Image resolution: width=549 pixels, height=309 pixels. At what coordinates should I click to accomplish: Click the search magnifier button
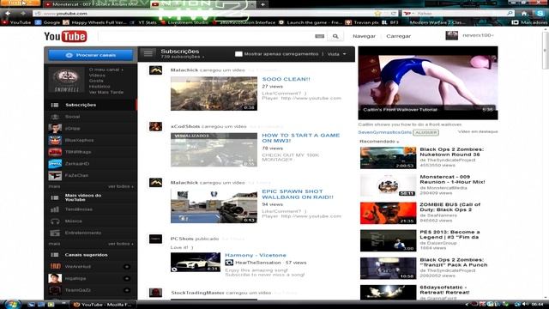coord(335,36)
